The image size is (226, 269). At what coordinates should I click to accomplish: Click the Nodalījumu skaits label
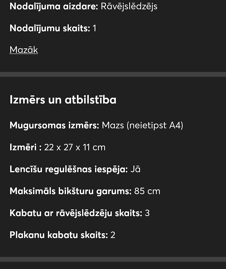click(x=50, y=28)
